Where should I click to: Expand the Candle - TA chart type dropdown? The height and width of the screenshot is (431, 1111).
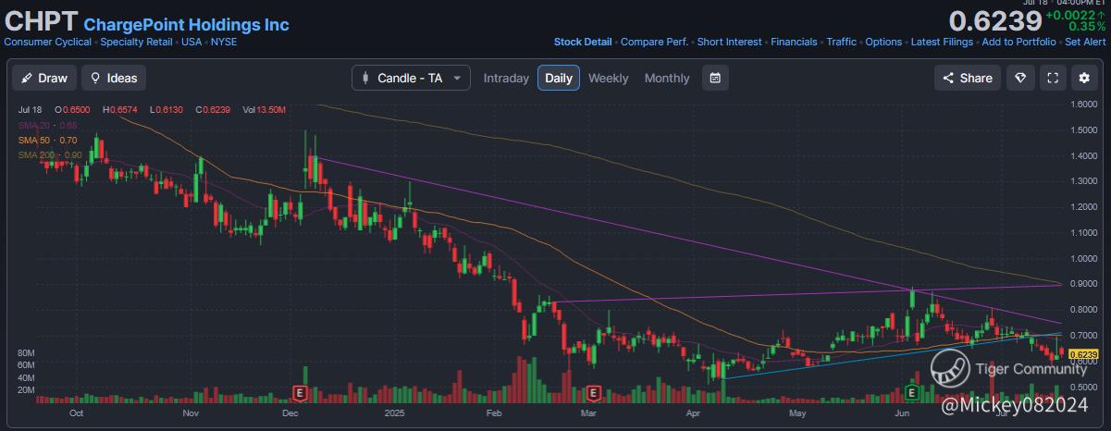coord(411,78)
